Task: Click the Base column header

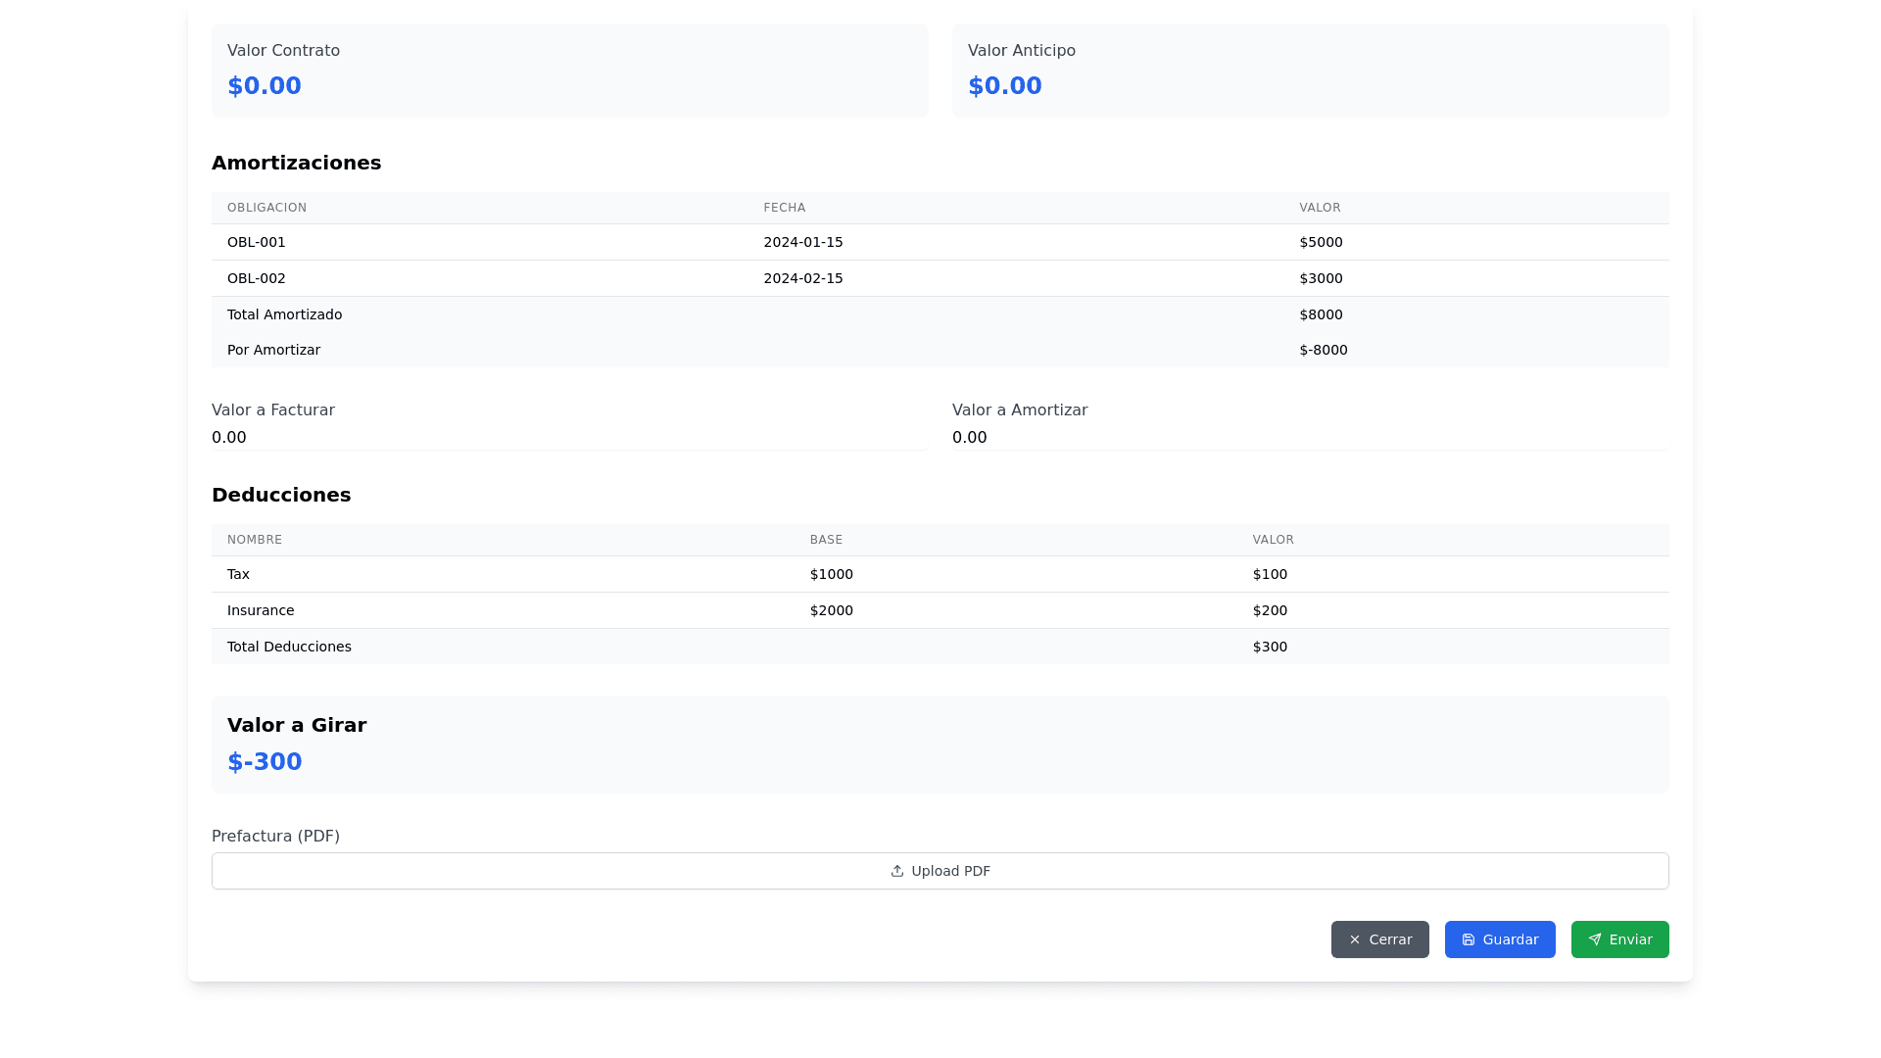Action: click(x=826, y=540)
